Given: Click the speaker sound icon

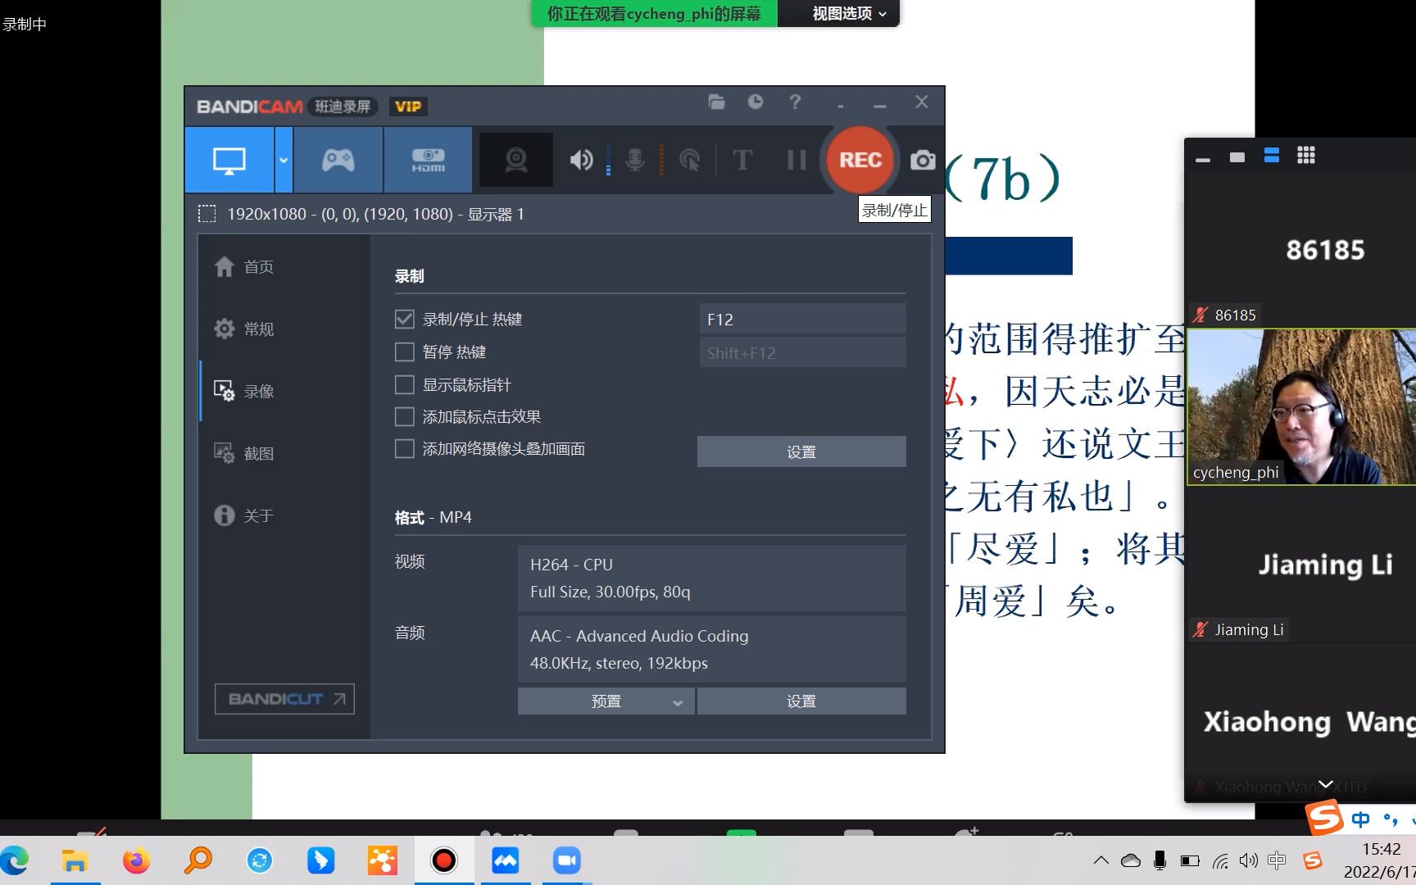Looking at the screenshot, I should tap(582, 160).
